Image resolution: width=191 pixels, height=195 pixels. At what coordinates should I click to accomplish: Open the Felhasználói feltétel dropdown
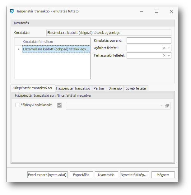(x=169, y=55)
